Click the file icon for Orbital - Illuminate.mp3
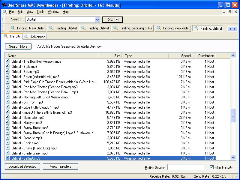The height and width of the screenshot is (180, 240). tap(8, 118)
